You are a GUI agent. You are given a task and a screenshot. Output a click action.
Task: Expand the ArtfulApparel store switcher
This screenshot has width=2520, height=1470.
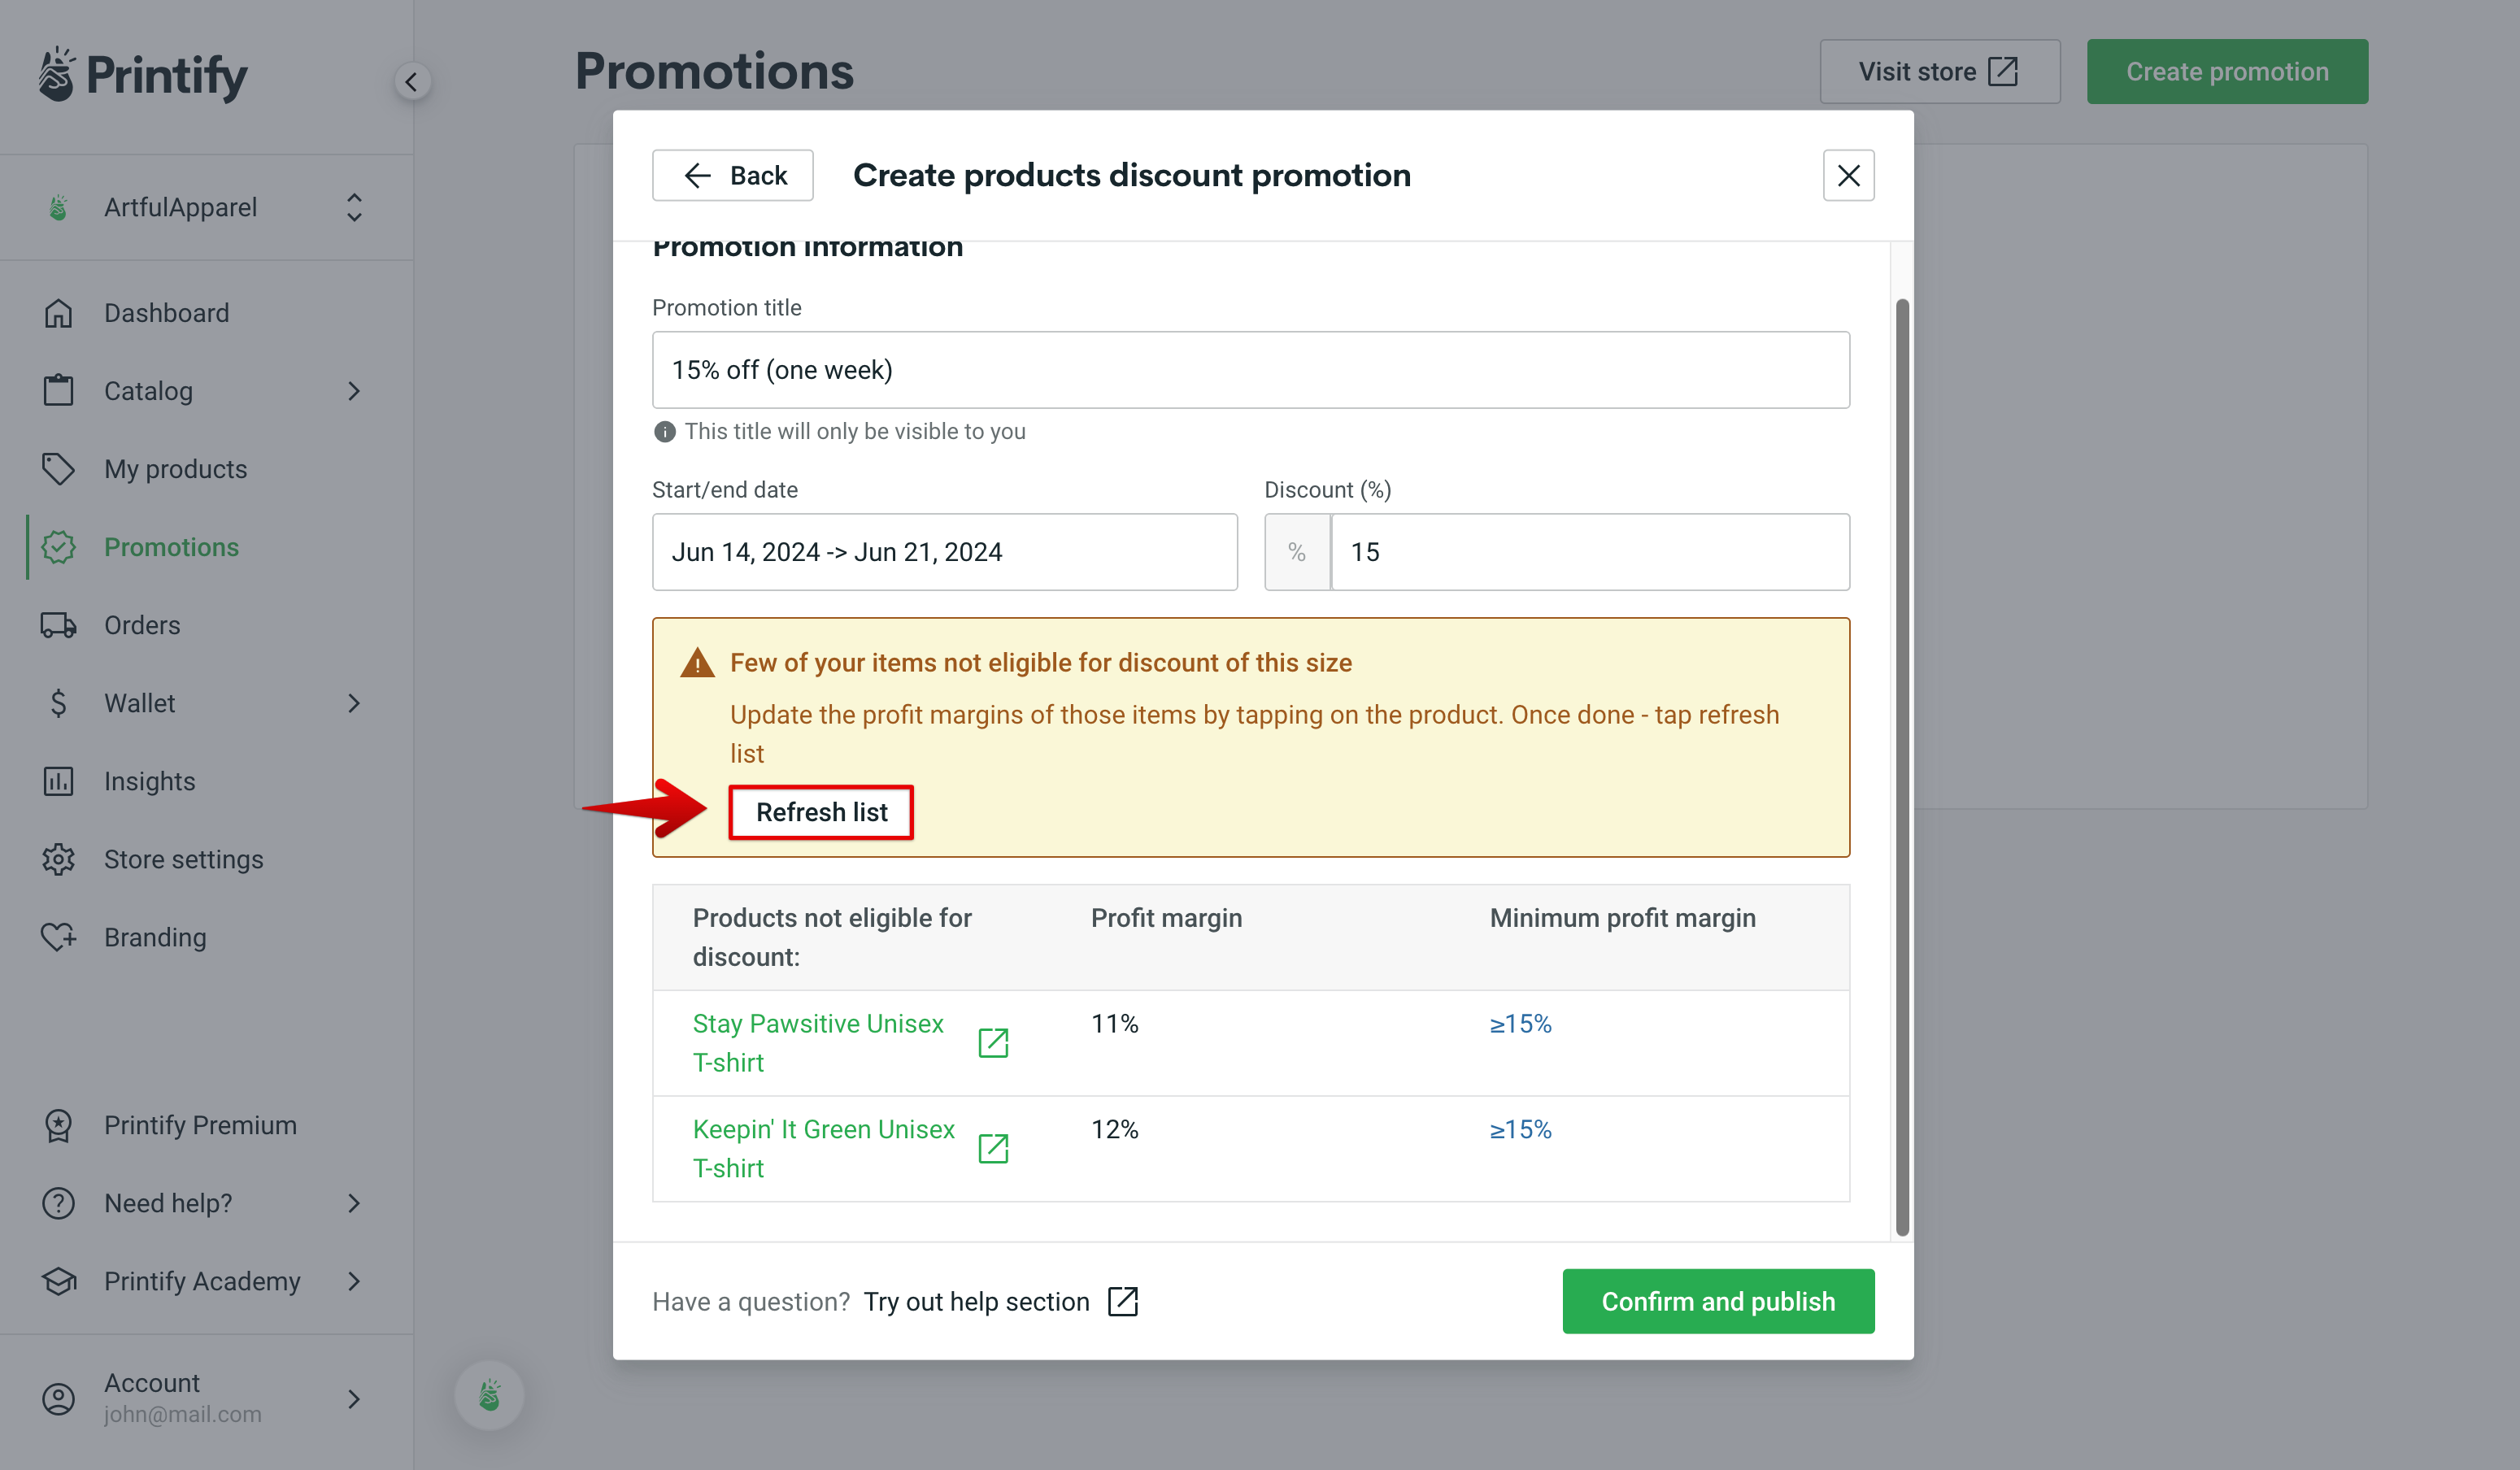(x=354, y=207)
